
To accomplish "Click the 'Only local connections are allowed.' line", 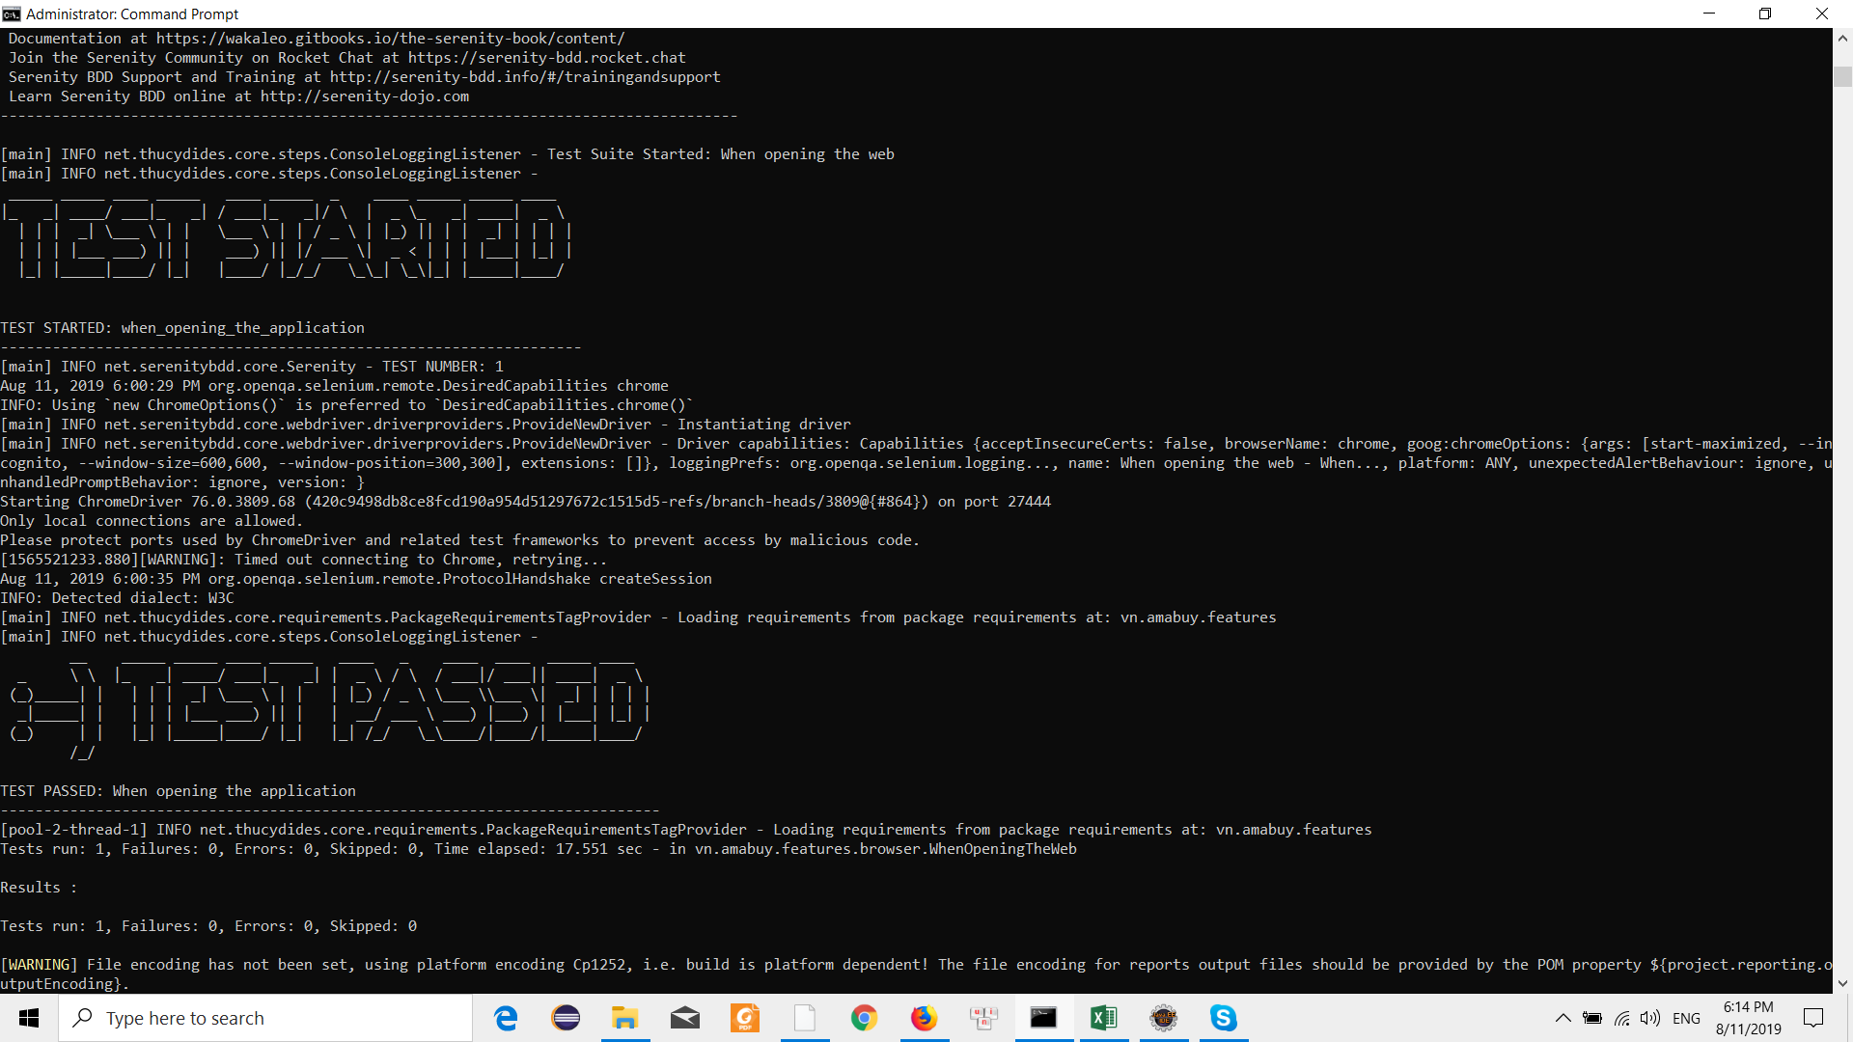I will (x=152, y=521).
